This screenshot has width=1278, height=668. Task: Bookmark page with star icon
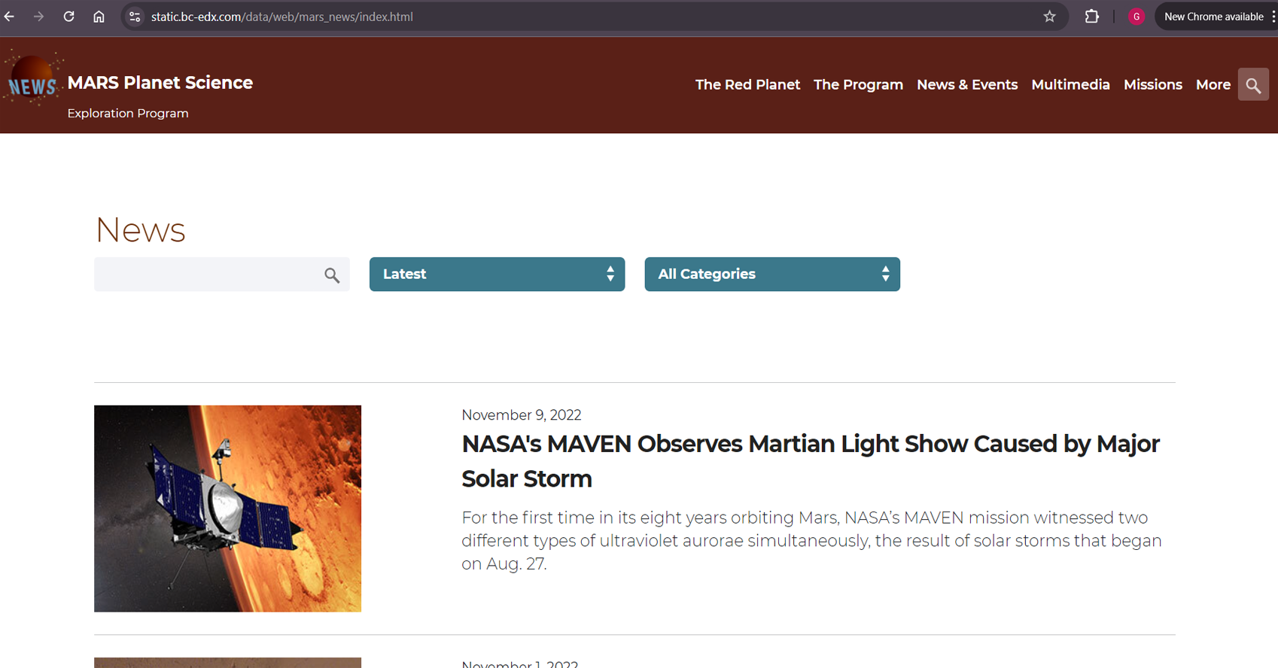[1049, 17]
